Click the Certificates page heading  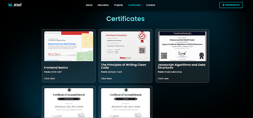coord(125,19)
